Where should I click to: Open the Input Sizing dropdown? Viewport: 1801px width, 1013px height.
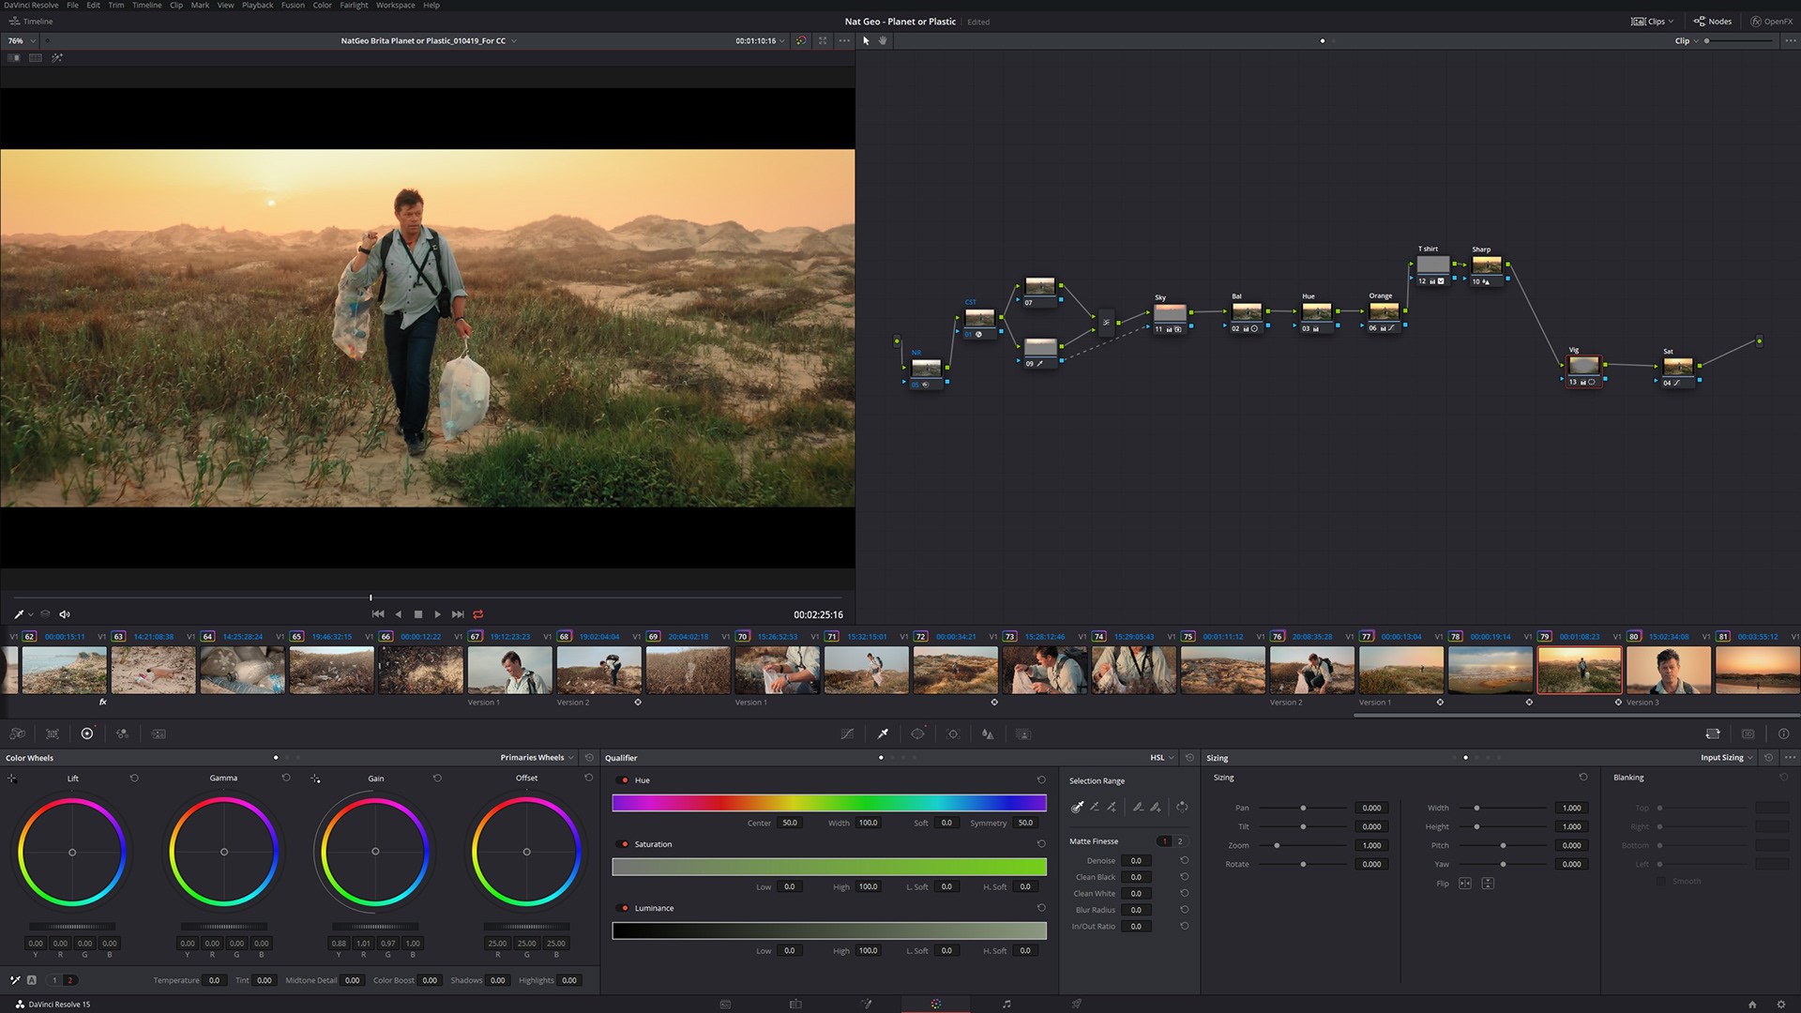1726,758
